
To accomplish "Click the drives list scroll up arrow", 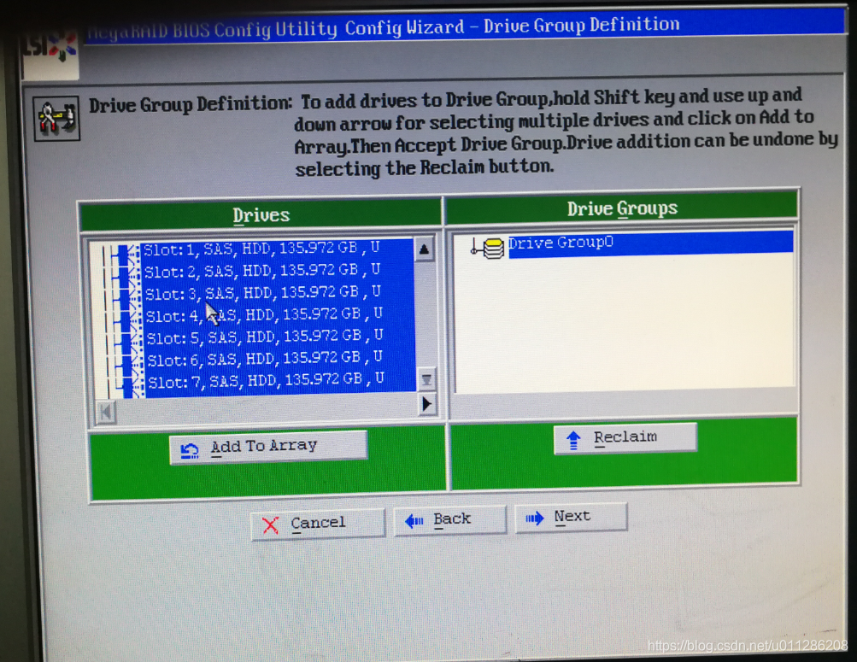I will coord(424,249).
